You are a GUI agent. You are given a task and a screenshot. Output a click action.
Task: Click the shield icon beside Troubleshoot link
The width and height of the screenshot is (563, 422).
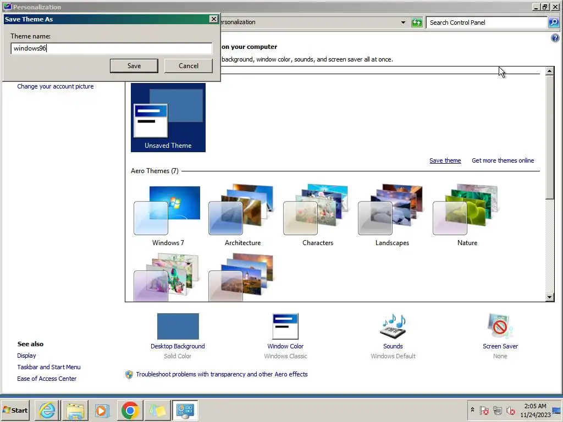point(129,375)
